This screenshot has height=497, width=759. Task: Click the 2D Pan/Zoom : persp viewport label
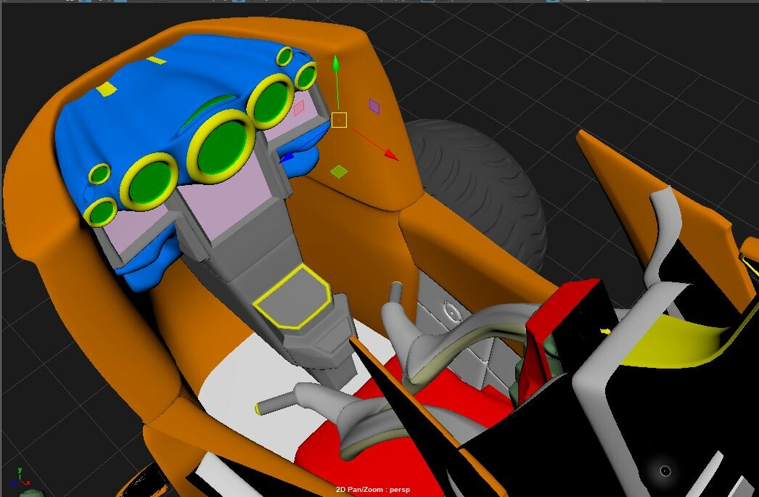(373, 490)
